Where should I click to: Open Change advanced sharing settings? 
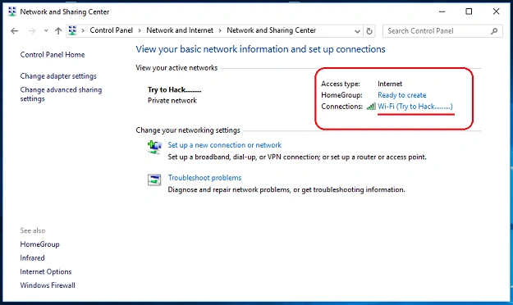[61, 94]
